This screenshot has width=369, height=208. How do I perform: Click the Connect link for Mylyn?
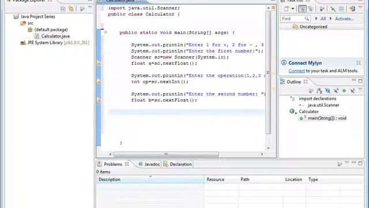(296, 70)
